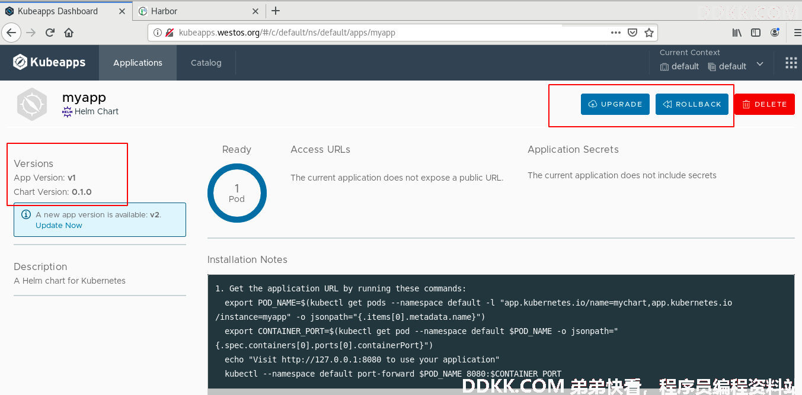Viewport: 802px width, 395px height.
Task: Expand the Current Context dropdown chevron
Action: click(760, 65)
